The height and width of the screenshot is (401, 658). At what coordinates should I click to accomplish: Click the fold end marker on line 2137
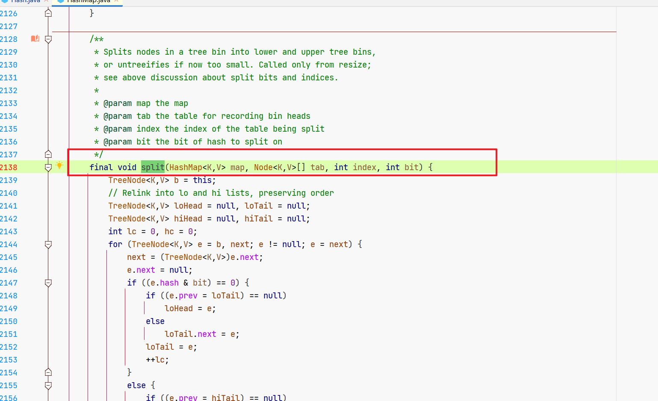click(x=48, y=154)
